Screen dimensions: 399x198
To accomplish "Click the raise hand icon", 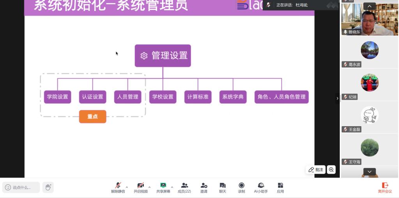I will [48, 188].
